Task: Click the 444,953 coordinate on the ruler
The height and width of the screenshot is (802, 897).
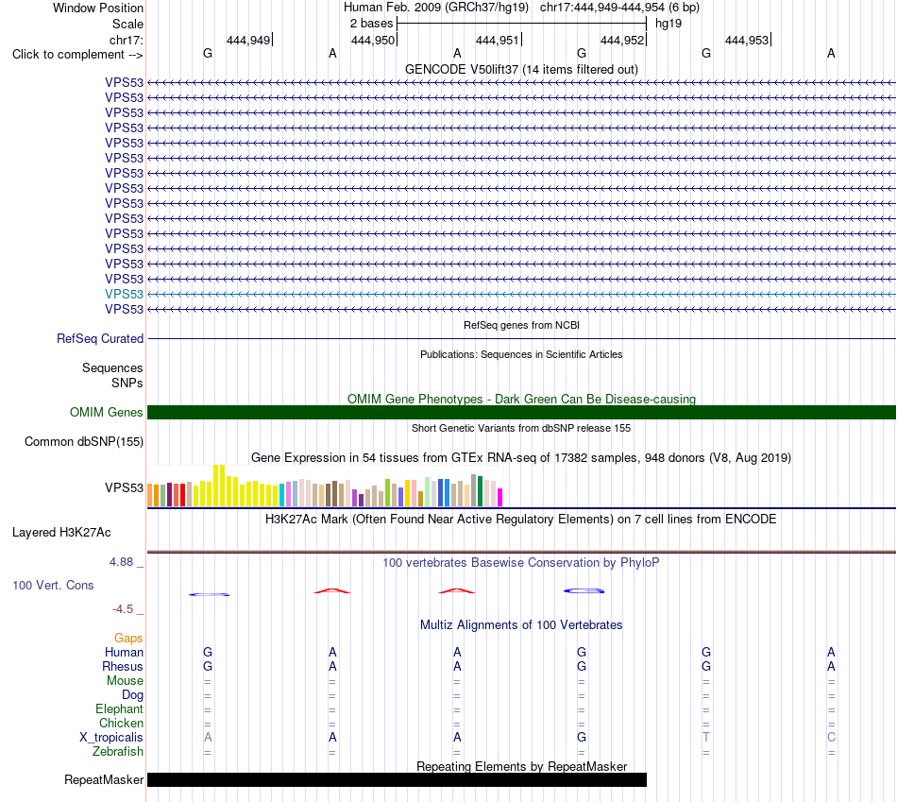Action: [747, 40]
